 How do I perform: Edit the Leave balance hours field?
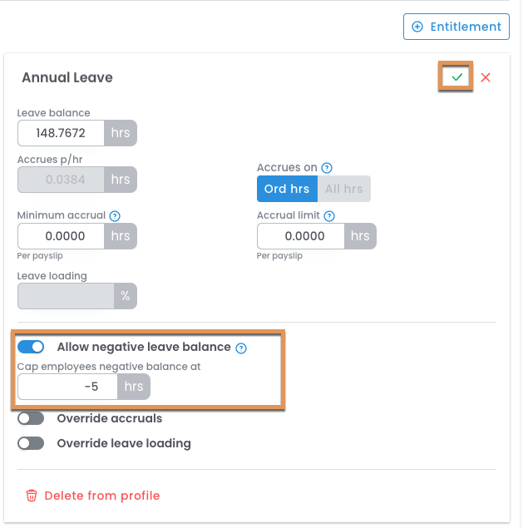coord(62,133)
